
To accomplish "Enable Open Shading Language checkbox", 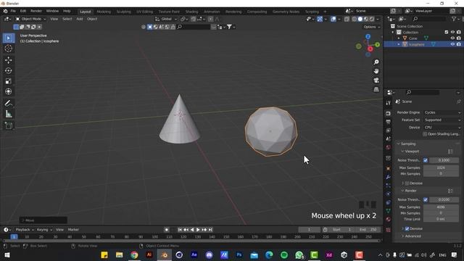I will [x=425, y=134].
